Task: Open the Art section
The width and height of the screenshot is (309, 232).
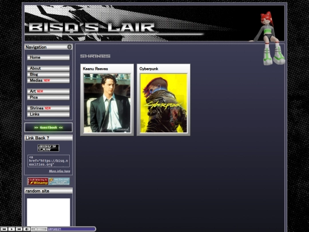Action: 48,91
